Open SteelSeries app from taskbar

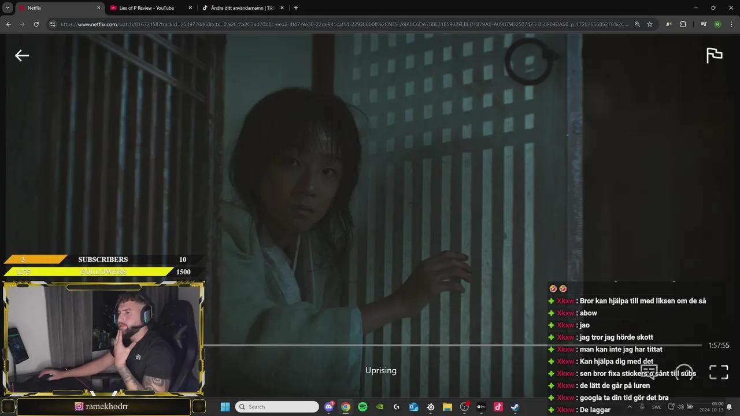(430, 407)
